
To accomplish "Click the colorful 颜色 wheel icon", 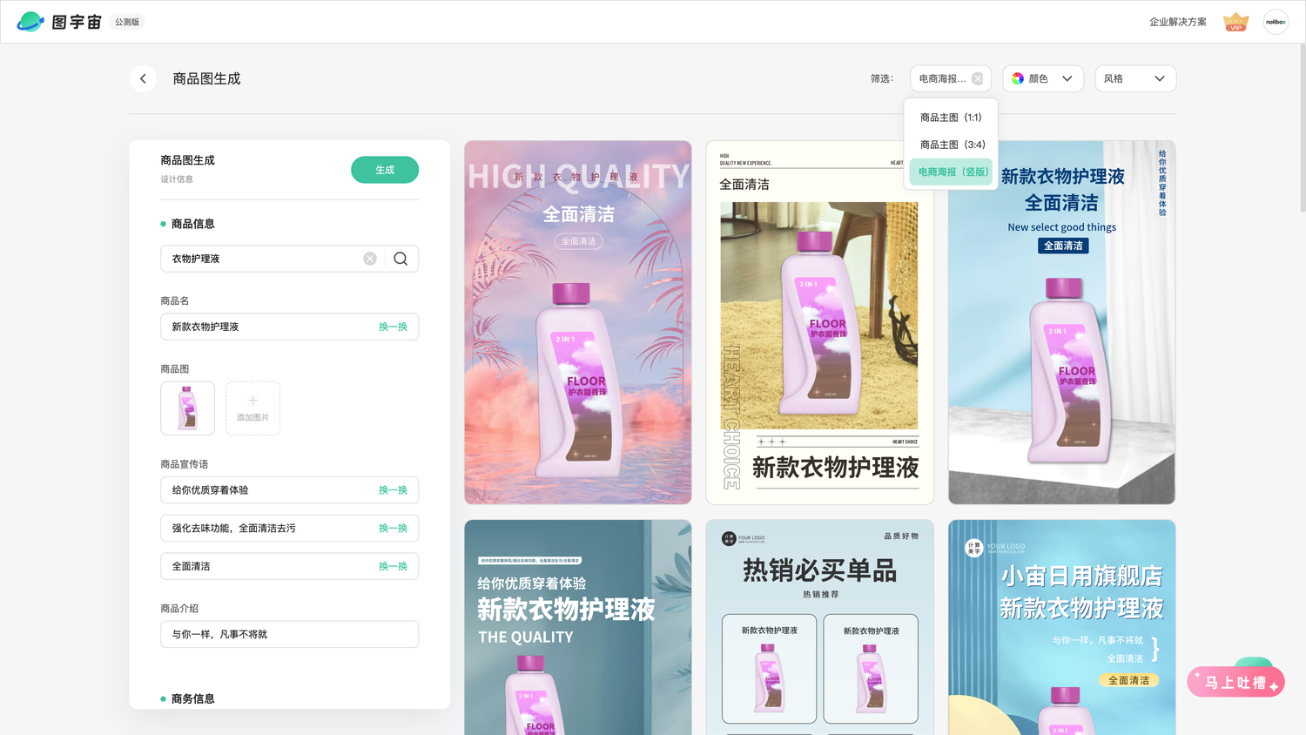I will [x=1018, y=78].
